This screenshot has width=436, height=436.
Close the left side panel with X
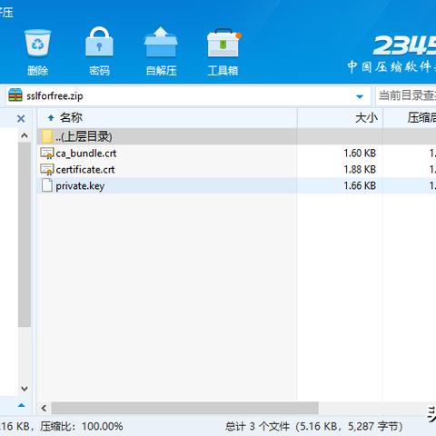pos(21,118)
